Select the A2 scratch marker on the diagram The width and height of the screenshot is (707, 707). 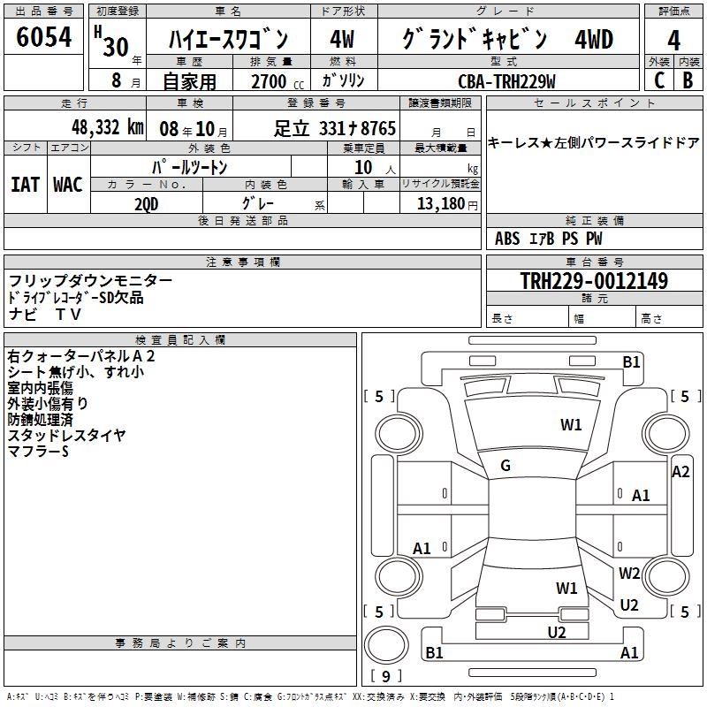tap(680, 472)
